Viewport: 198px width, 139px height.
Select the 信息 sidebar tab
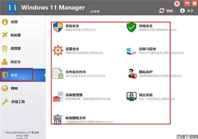click(23, 22)
